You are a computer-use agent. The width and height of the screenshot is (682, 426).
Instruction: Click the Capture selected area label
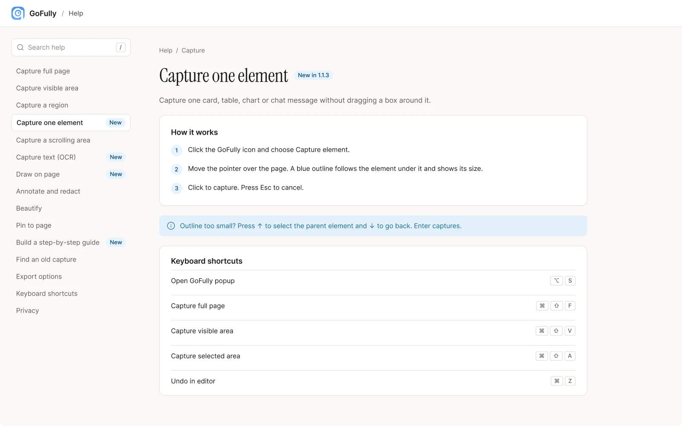coord(205,356)
